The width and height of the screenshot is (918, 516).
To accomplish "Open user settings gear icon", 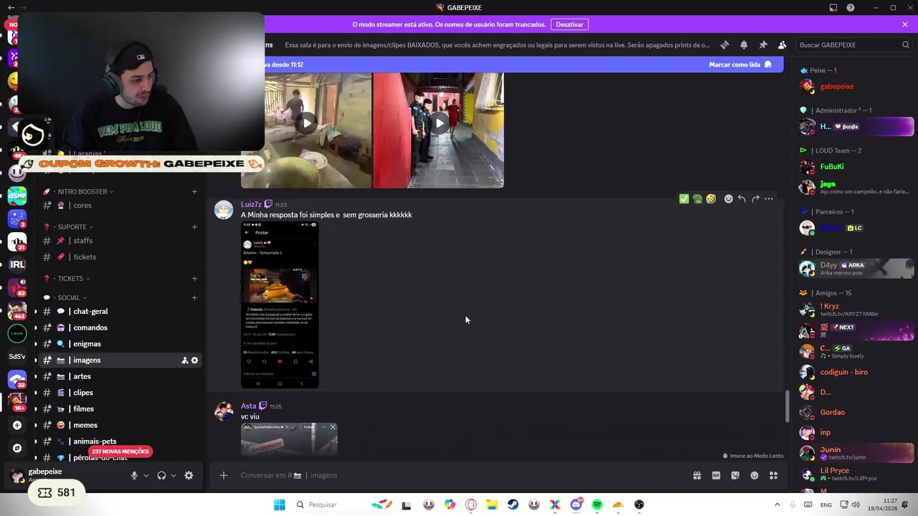I will click(x=189, y=475).
